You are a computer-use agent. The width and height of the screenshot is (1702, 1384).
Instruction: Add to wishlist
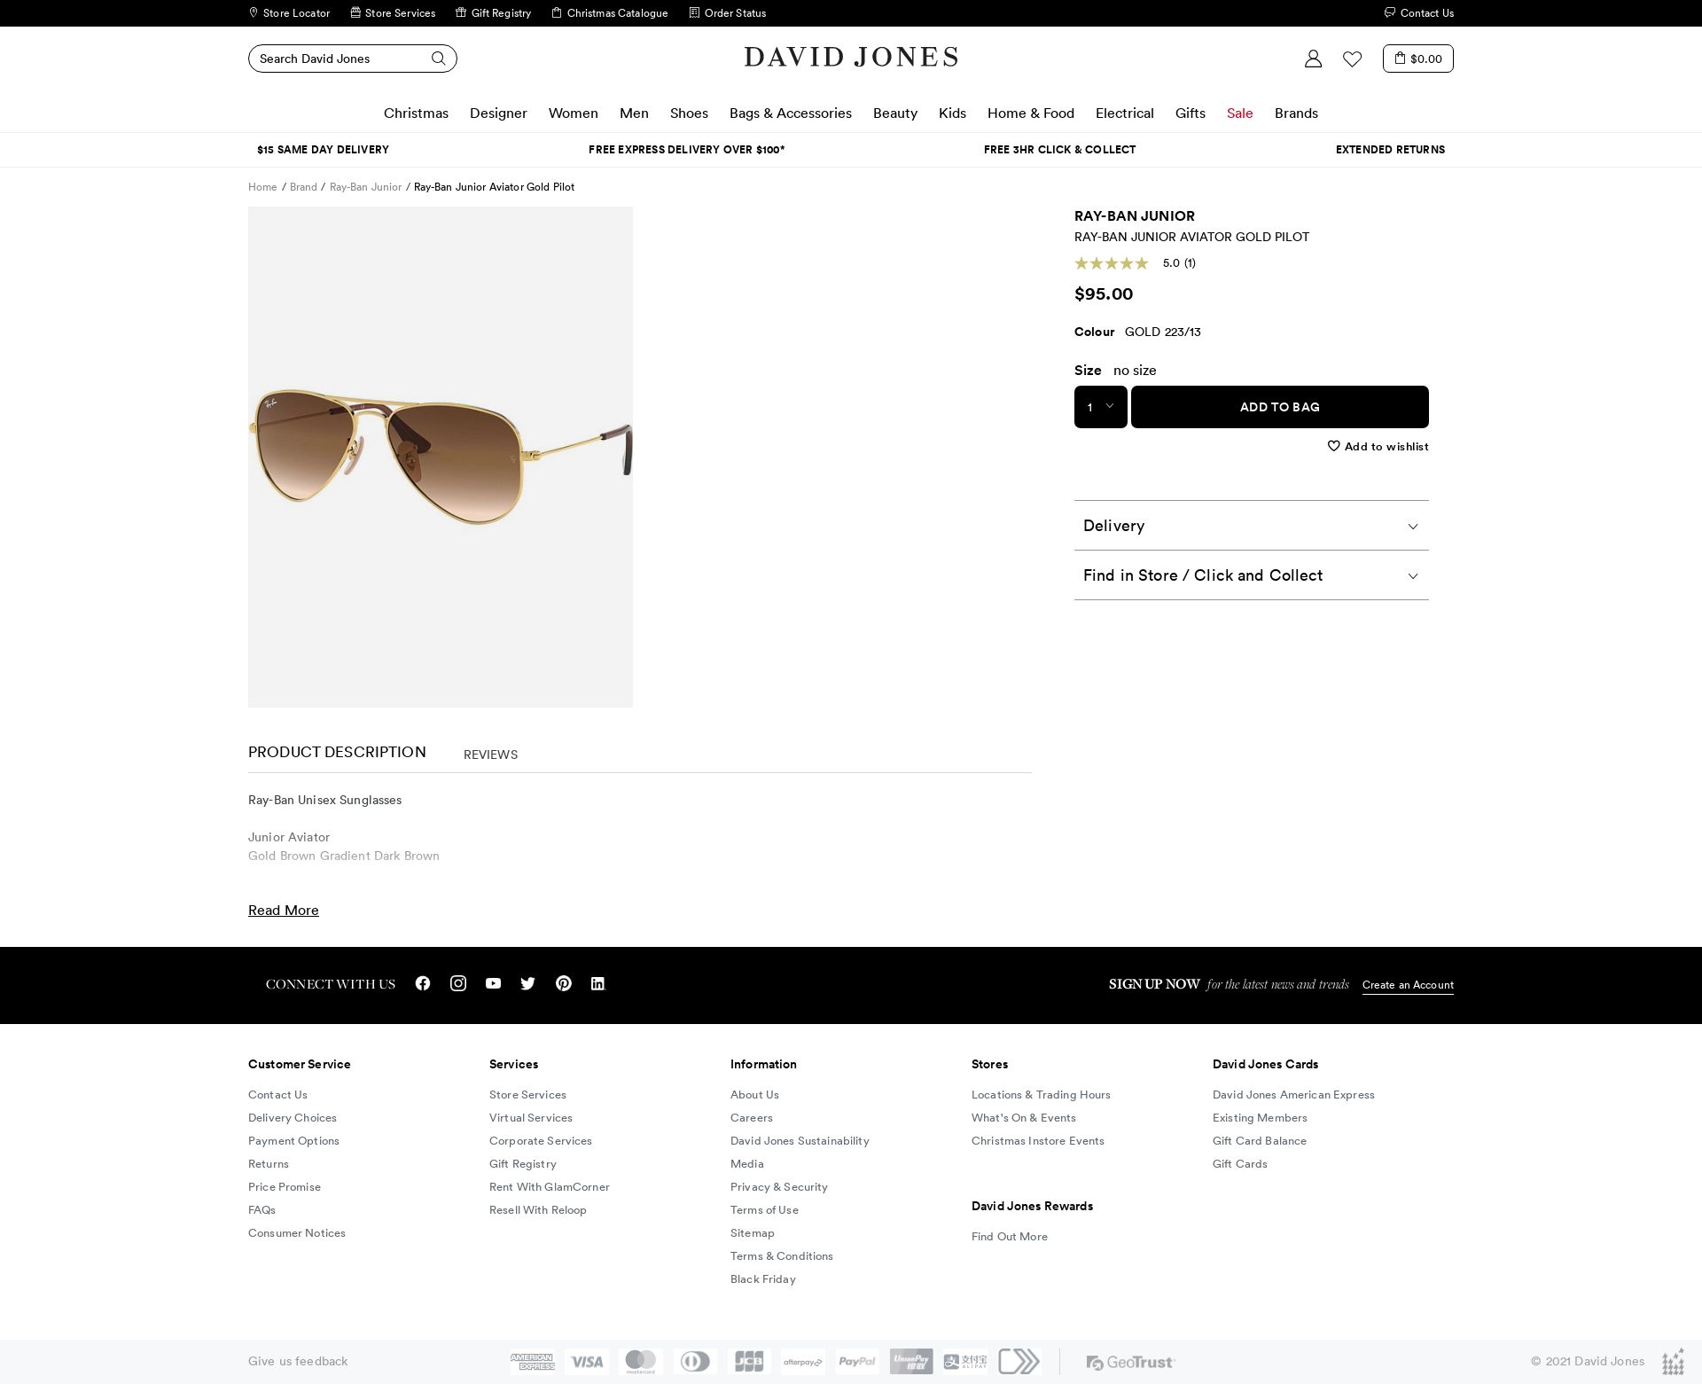pos(1378,446)
